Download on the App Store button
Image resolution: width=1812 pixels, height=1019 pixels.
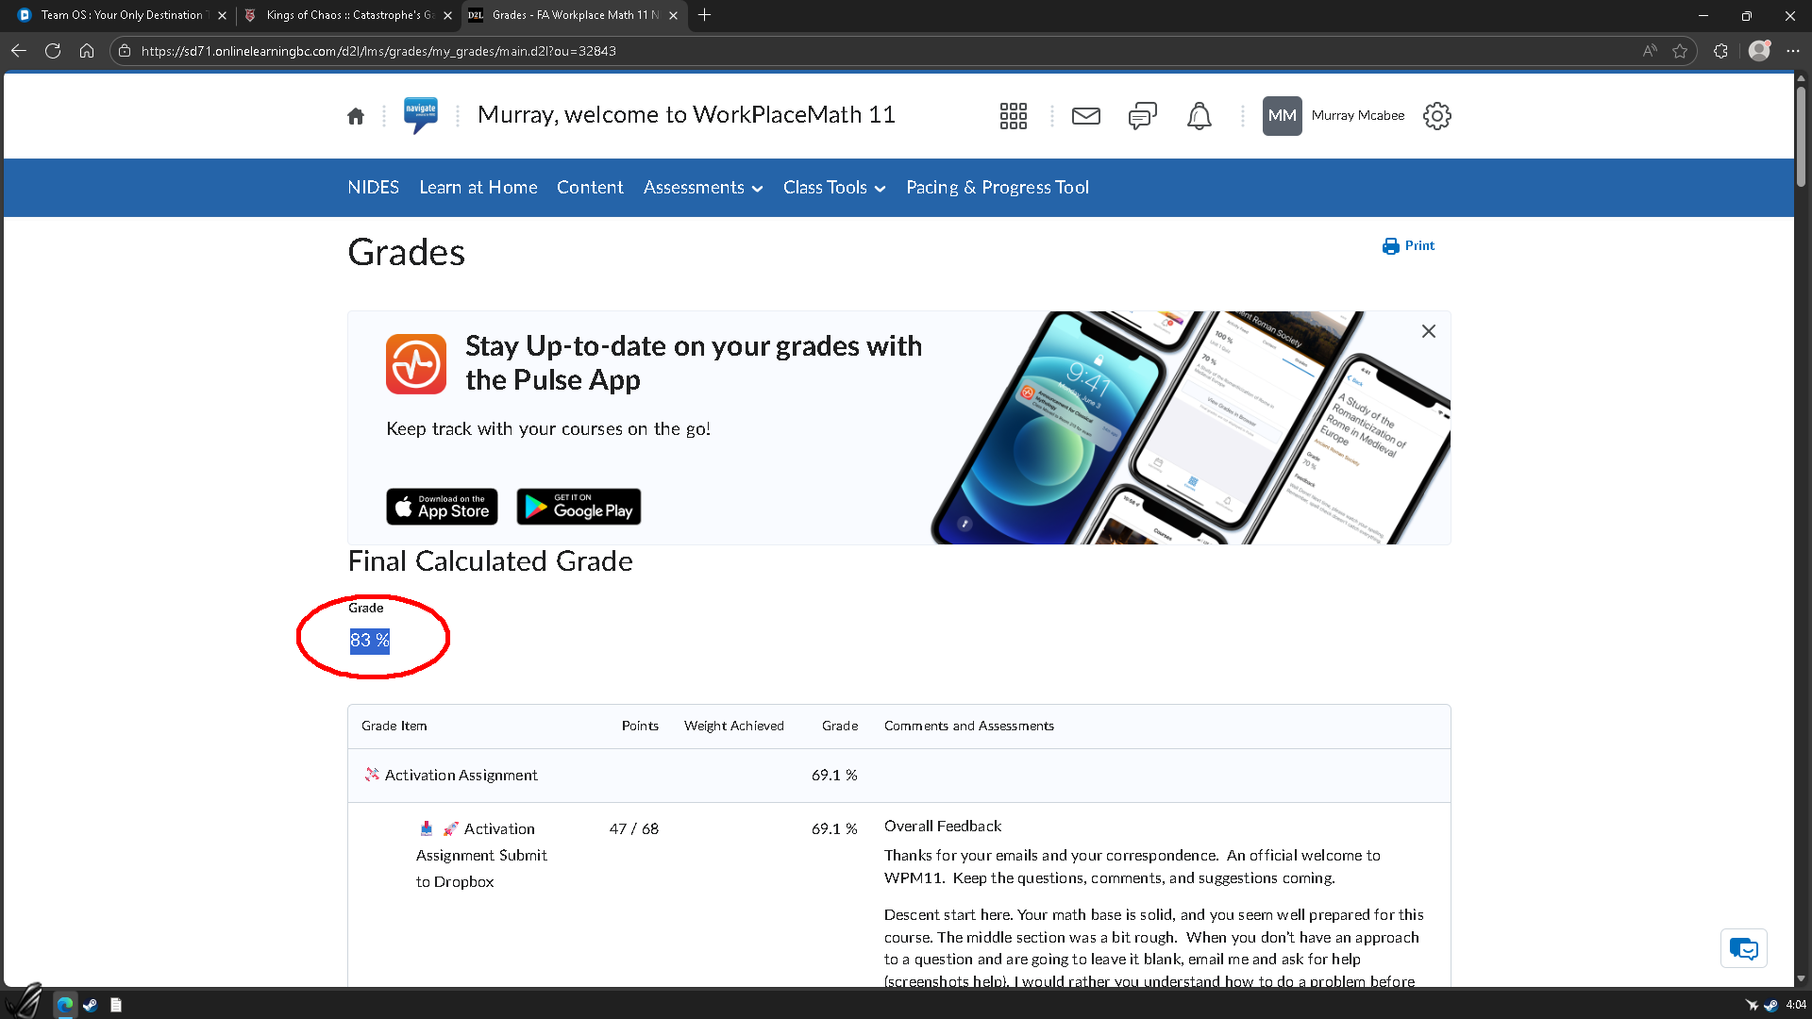[442, 507]
